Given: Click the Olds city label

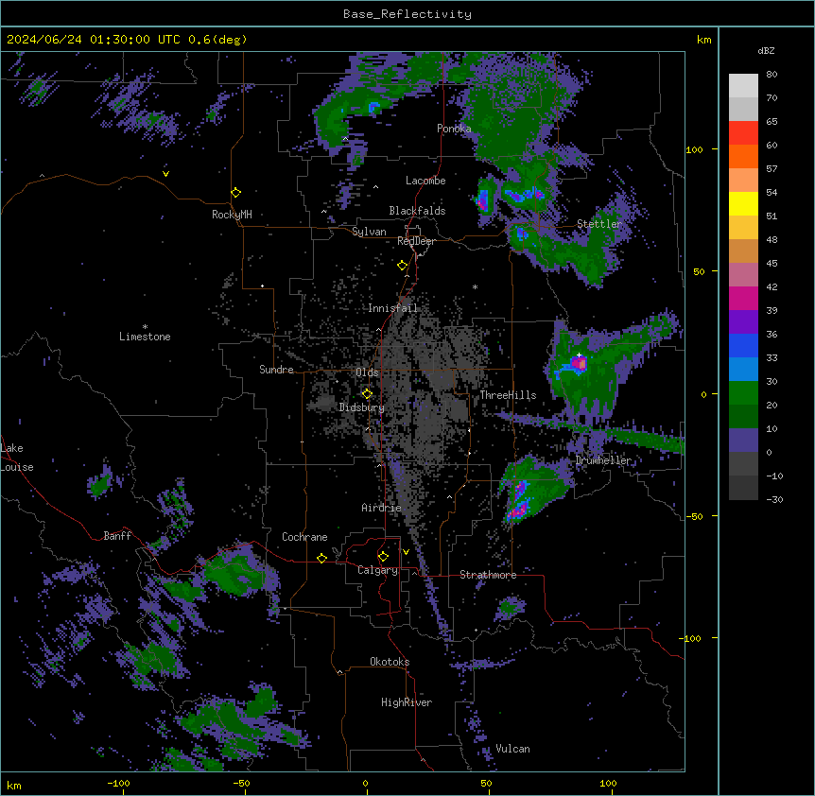Looking at the screenshot, I should point(367,372).
